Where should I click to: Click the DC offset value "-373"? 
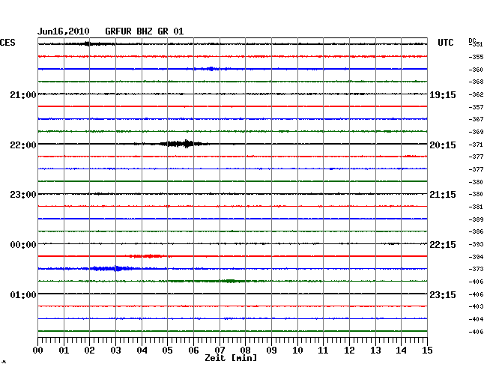click(x=476, y=269)
